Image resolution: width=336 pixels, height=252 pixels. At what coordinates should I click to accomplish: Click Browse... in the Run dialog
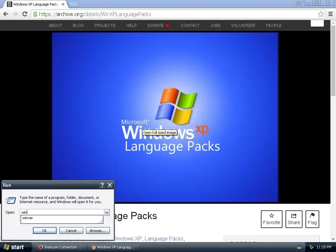click(98, 231)
